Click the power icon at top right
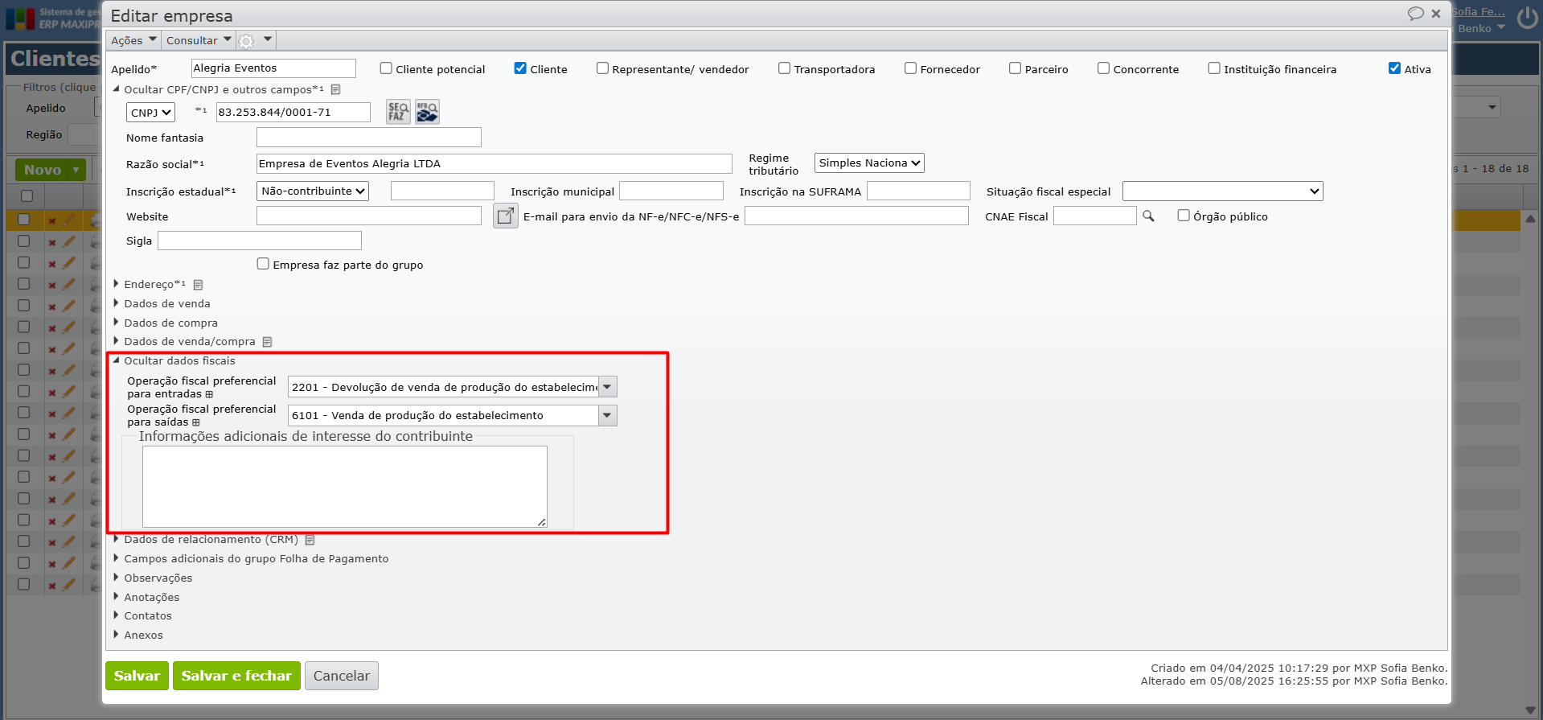The width and height of the screenshot is (1543, 720). tap(1528, 18)
